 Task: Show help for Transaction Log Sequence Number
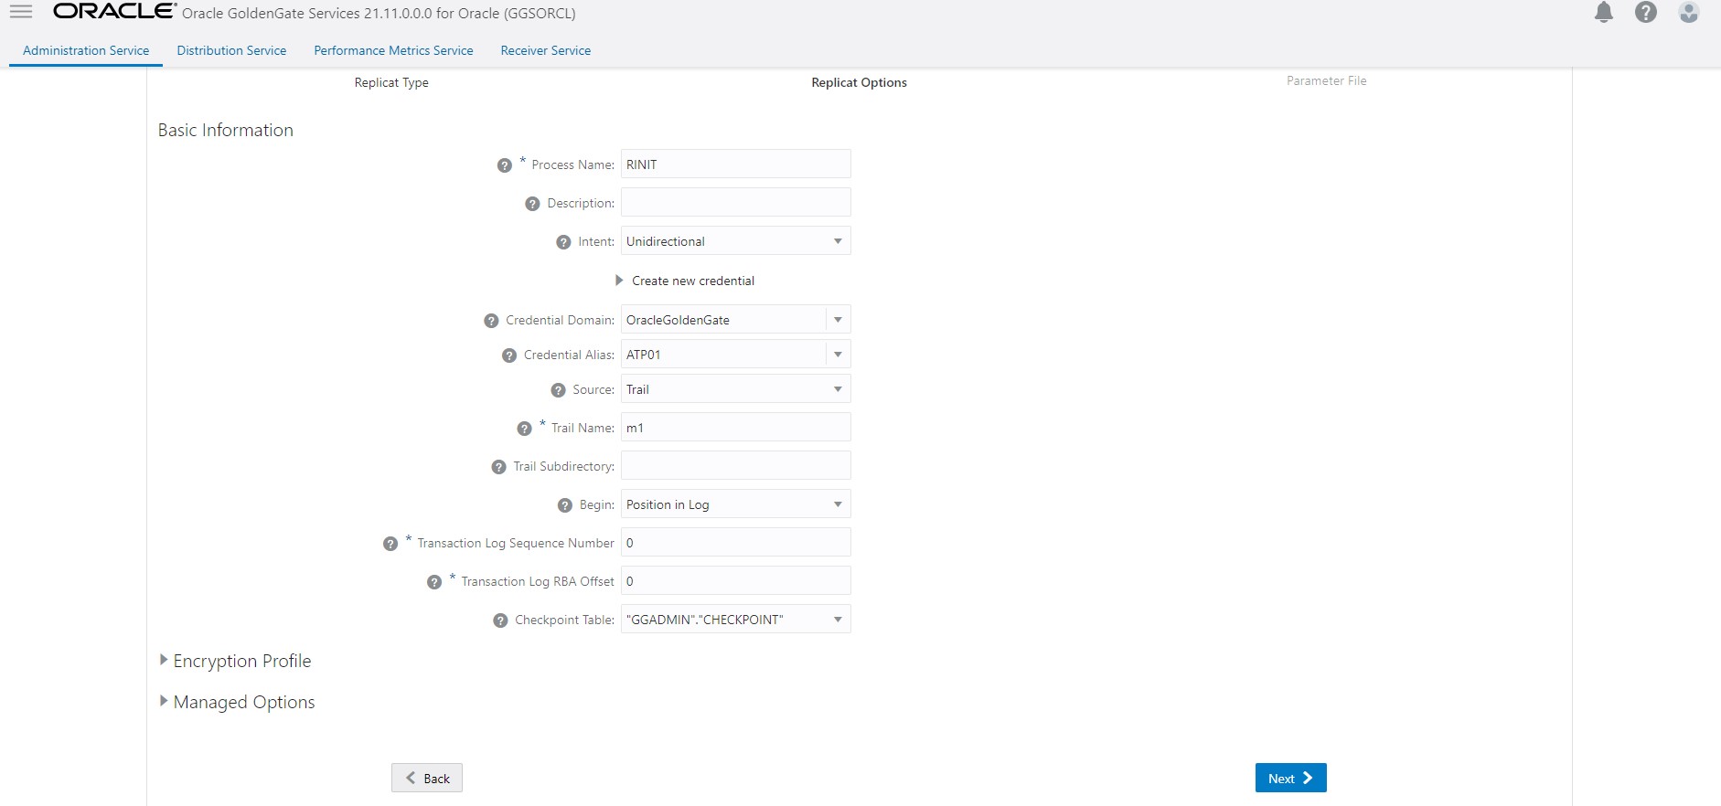[x=390, y=544]
